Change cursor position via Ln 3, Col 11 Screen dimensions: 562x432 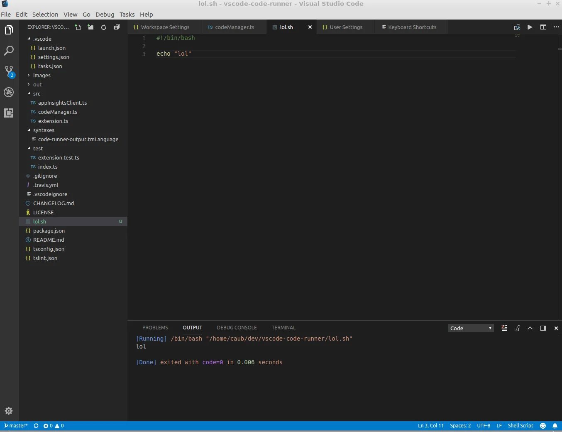[431, 426]
